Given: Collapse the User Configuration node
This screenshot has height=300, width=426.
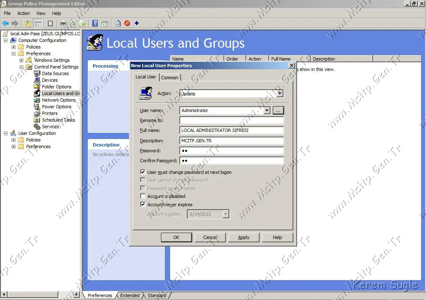Looking at the screenshot, I should [5, 133].
